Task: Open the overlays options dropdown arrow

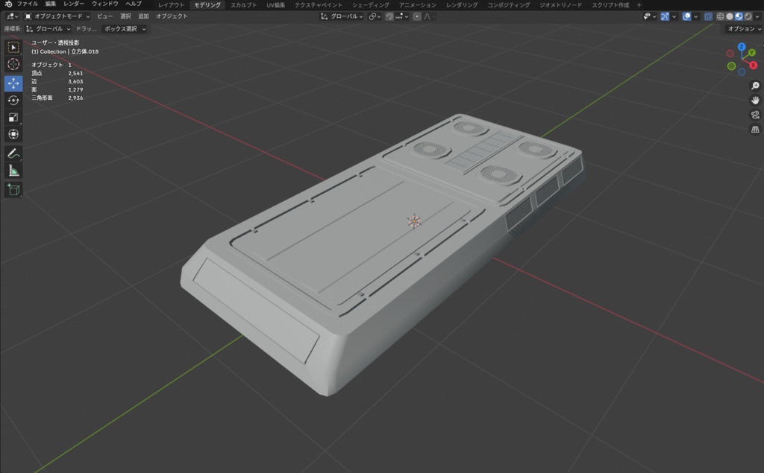Action: (696, 16)
